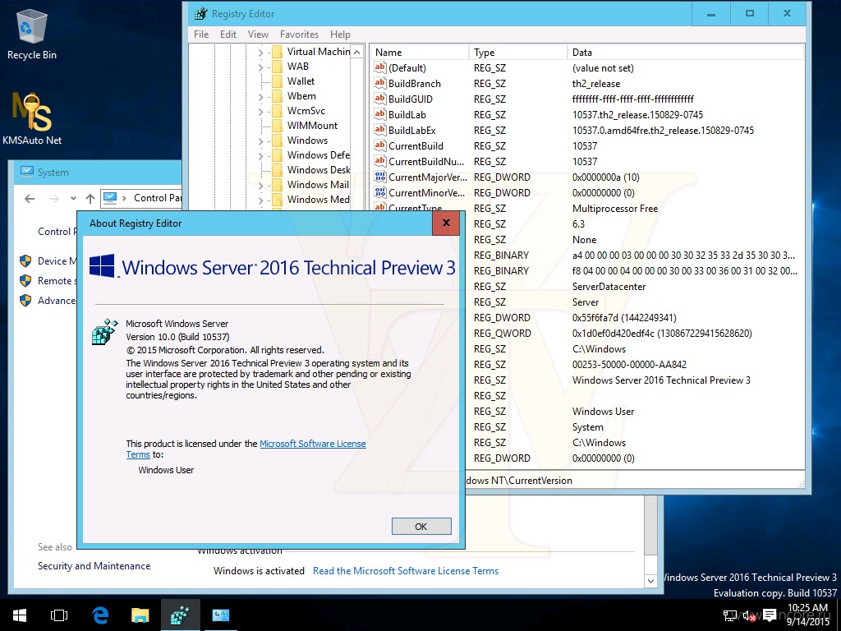
Task: Open the View menu in Registry Editor
Action: click(258, 35)
